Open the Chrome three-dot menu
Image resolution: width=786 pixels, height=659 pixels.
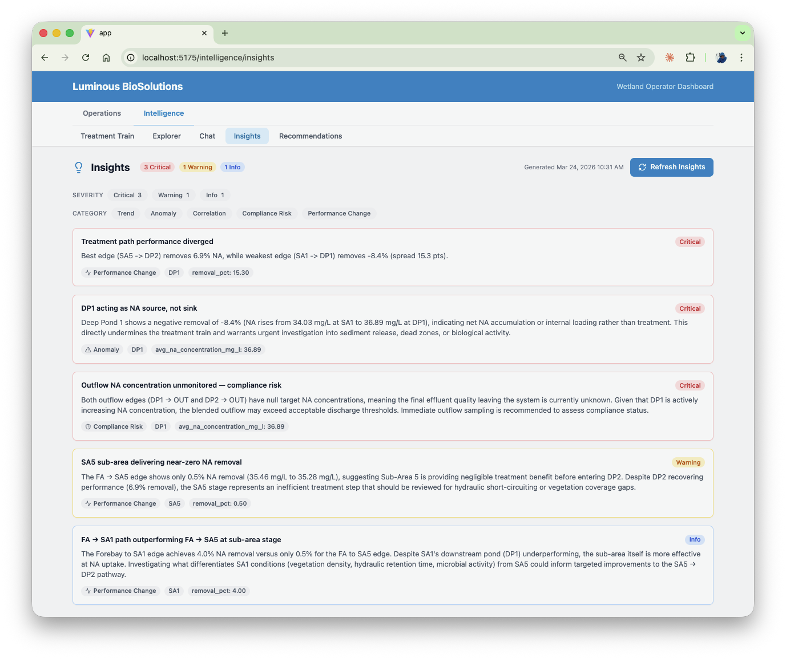[x=741, y=58]
